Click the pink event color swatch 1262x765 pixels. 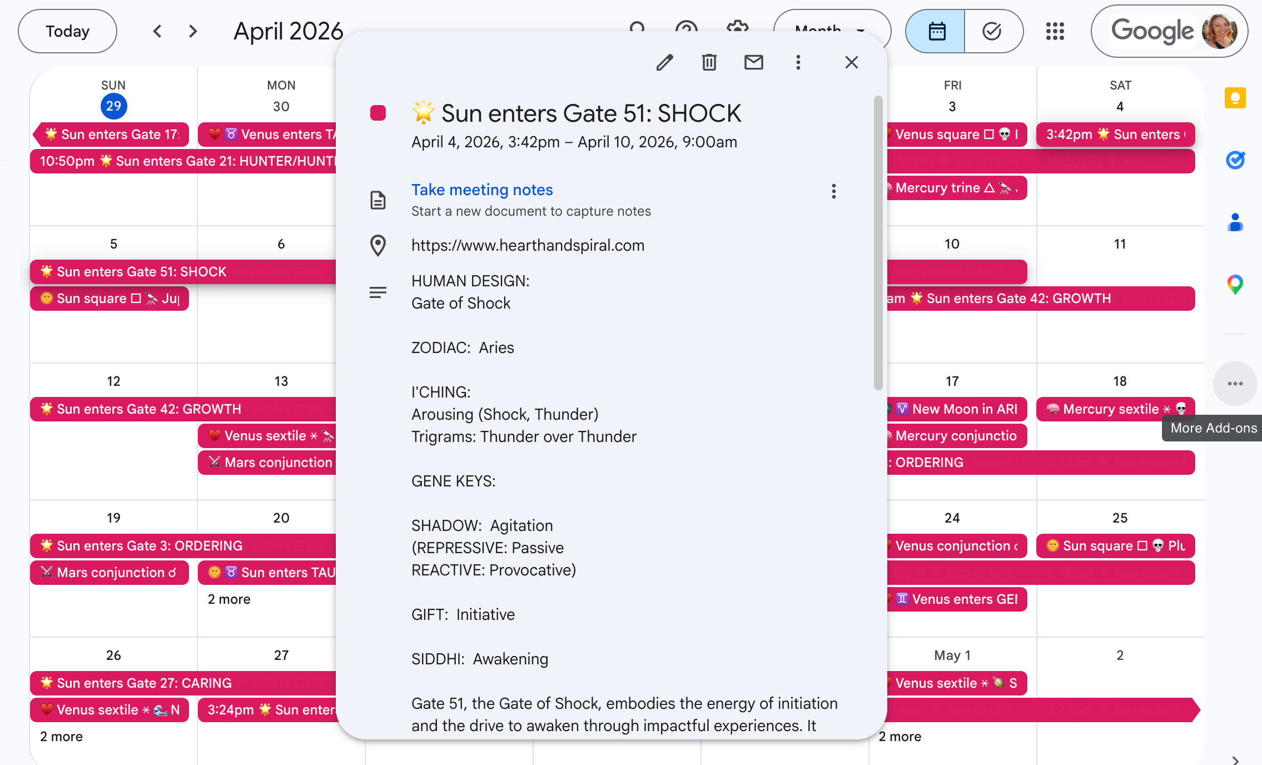point(378,113)
